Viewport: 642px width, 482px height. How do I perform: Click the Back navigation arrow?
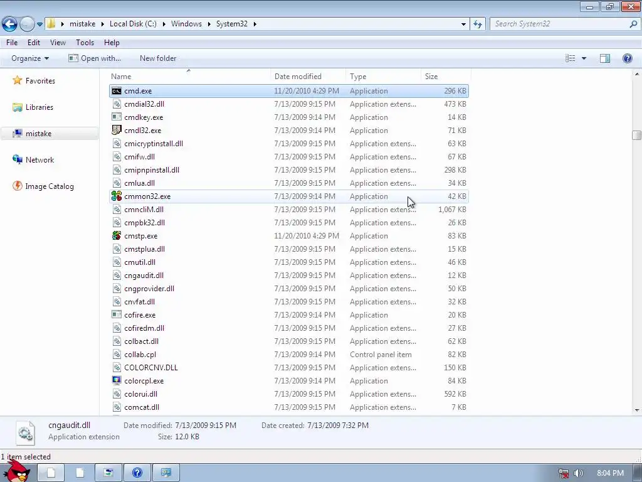10,24
